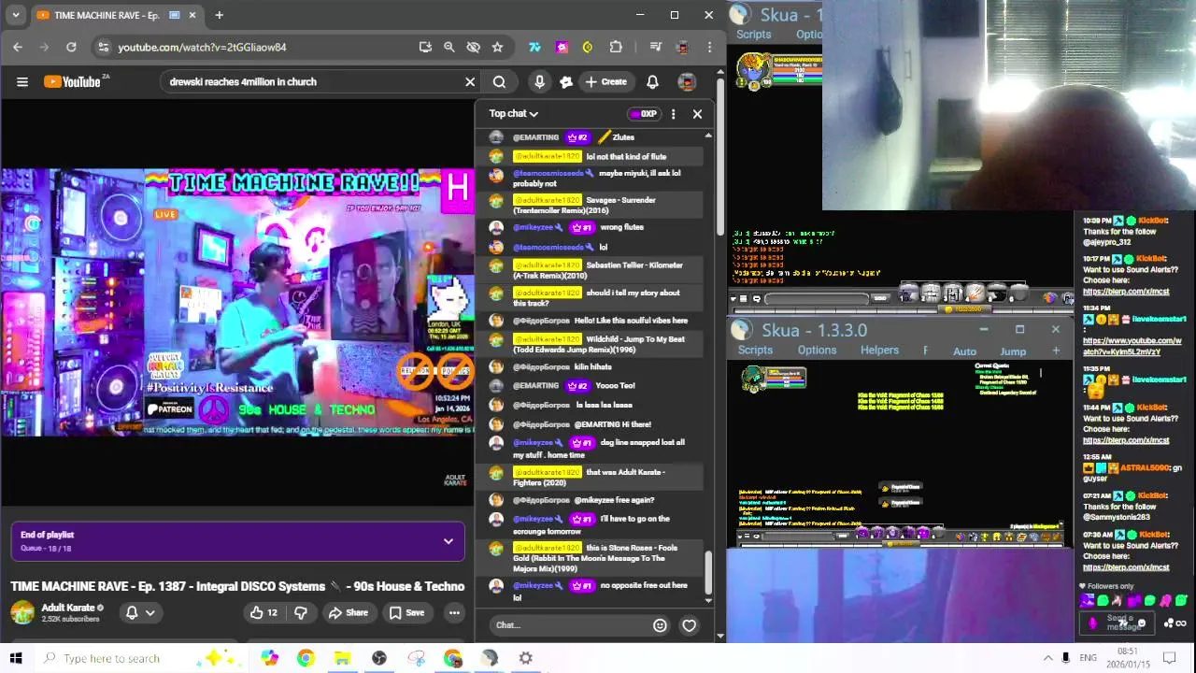Click the YouTube search magnifier button
Viewport: 1196px width, 673px height.
[x=499, y=82]
